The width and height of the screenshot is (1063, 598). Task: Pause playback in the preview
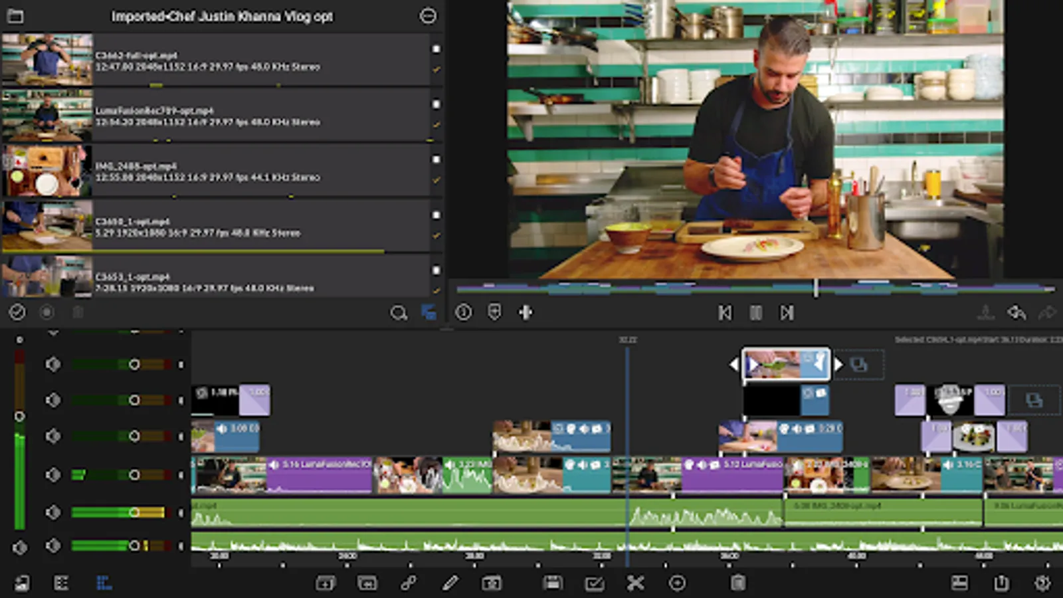tap(756, 313)
